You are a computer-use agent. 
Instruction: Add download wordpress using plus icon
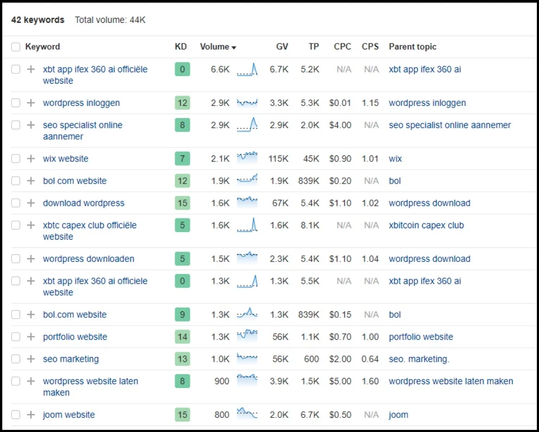point(31,203)
